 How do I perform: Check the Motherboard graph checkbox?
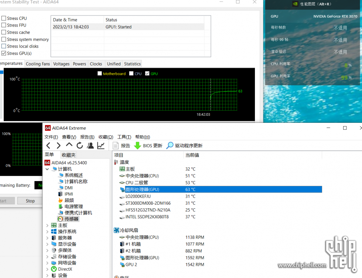pos(100,73)
